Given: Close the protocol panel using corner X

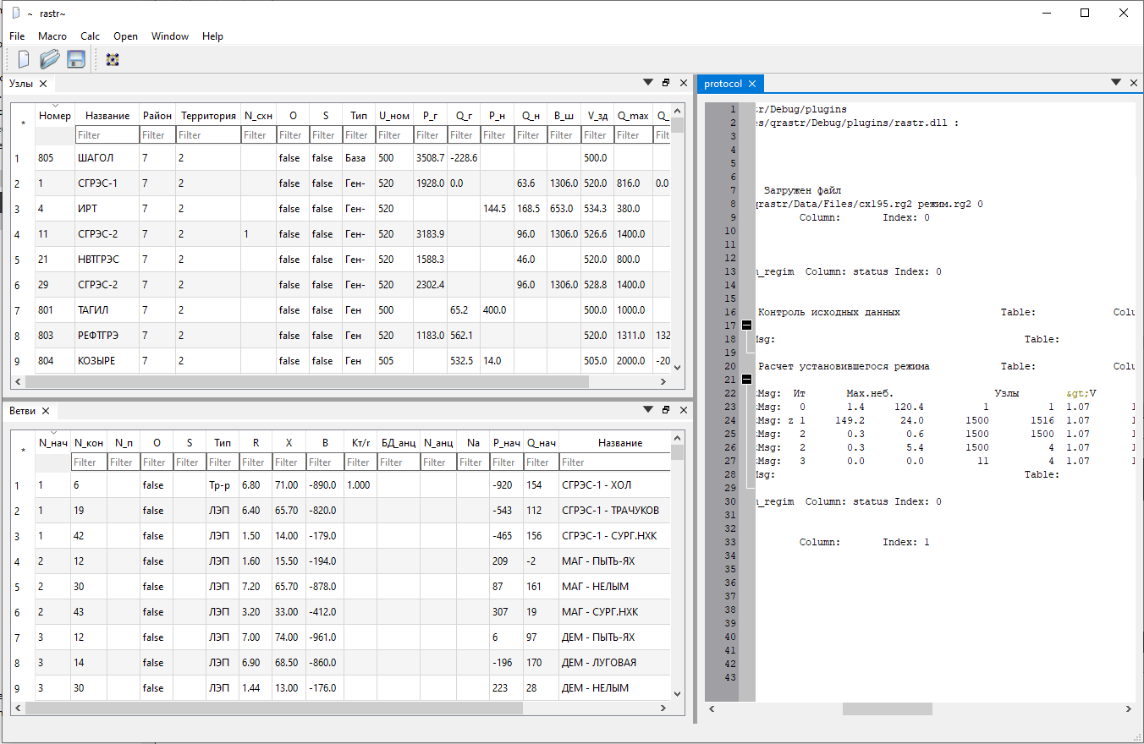Looking at the screenshot, I should pos(1134,83).
